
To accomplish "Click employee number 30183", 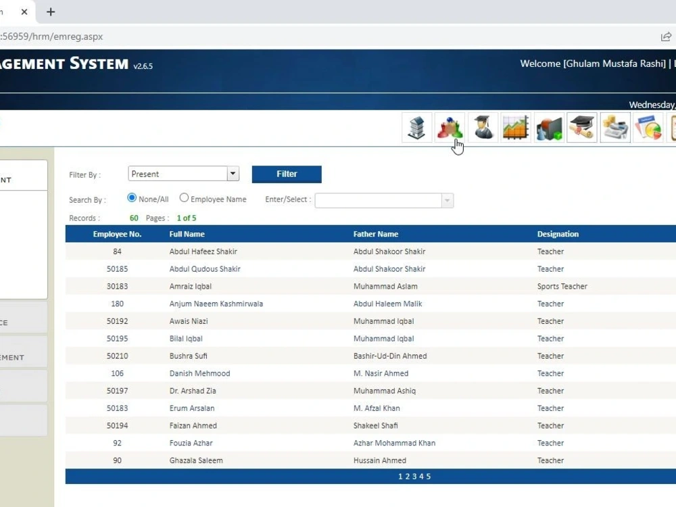I will click(x=117, y=286).
